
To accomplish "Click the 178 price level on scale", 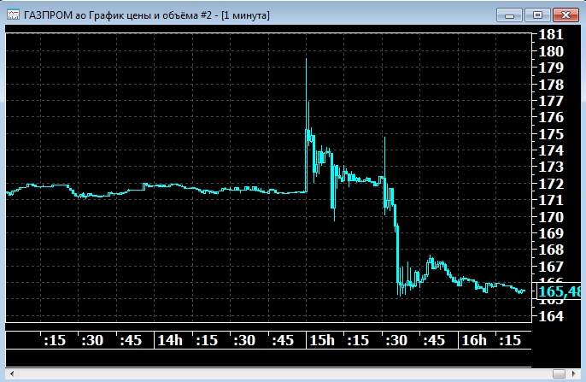I will (x=552, y=85).
